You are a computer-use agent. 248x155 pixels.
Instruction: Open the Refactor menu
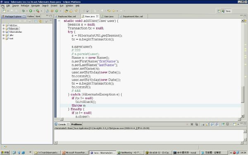tap(25, 6)
